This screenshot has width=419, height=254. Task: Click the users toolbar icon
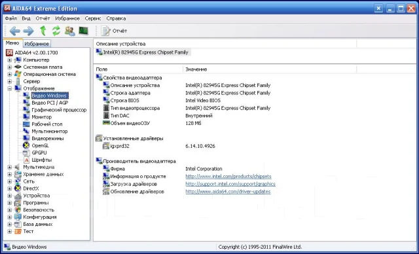coord(70,31)
